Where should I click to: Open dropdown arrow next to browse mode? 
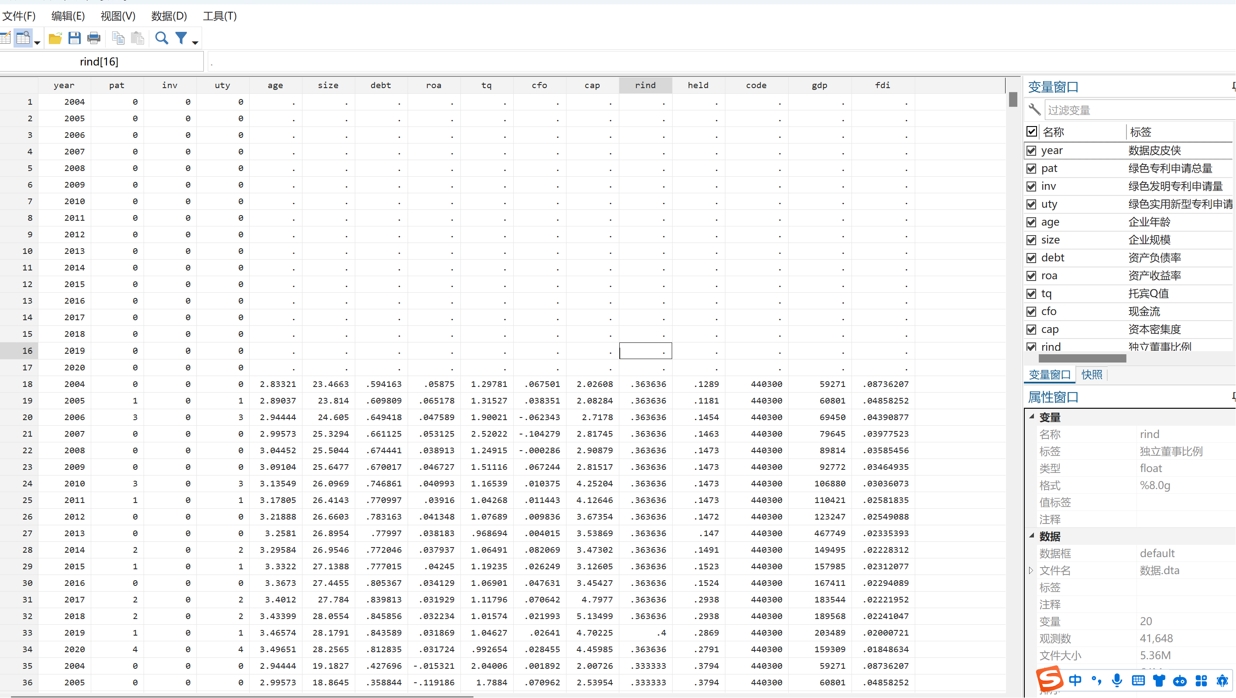37,43
